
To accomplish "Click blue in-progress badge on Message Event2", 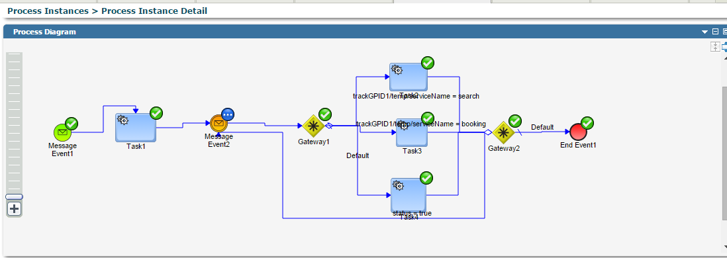I will coord(228,114).
